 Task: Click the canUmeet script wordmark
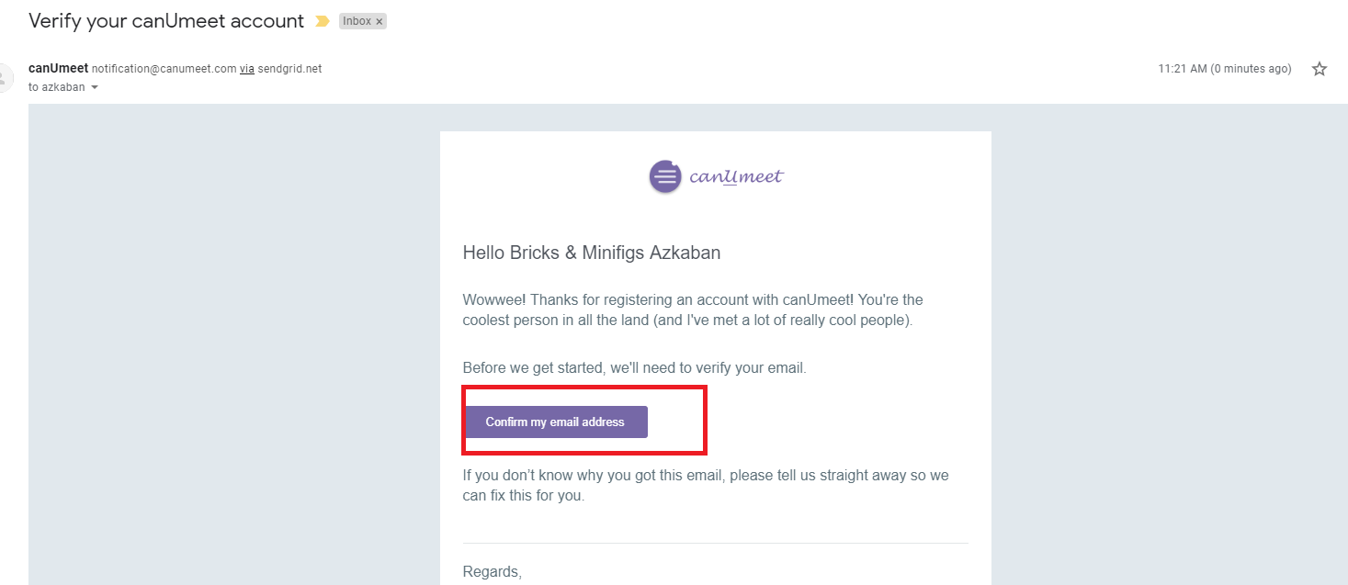pos(736,176)
